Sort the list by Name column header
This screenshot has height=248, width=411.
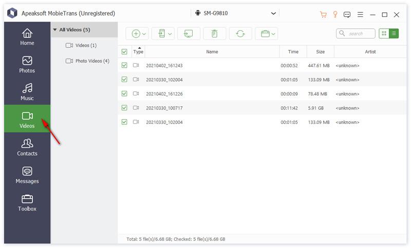(212, 52)
